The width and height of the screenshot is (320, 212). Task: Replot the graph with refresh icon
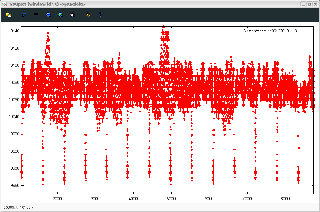(x=24, y=15)
